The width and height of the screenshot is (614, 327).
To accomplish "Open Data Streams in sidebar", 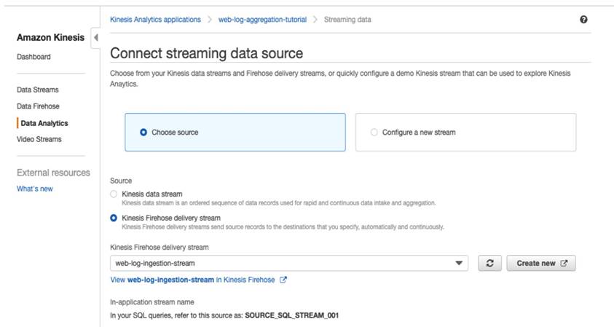I will coord(38,90).
